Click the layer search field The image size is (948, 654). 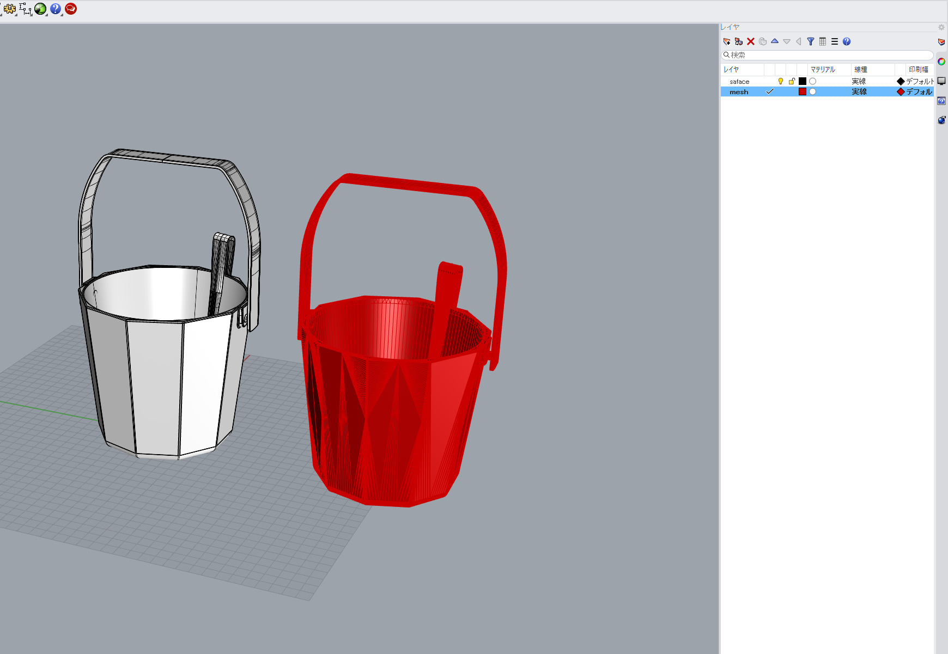(x=828, y=55)
